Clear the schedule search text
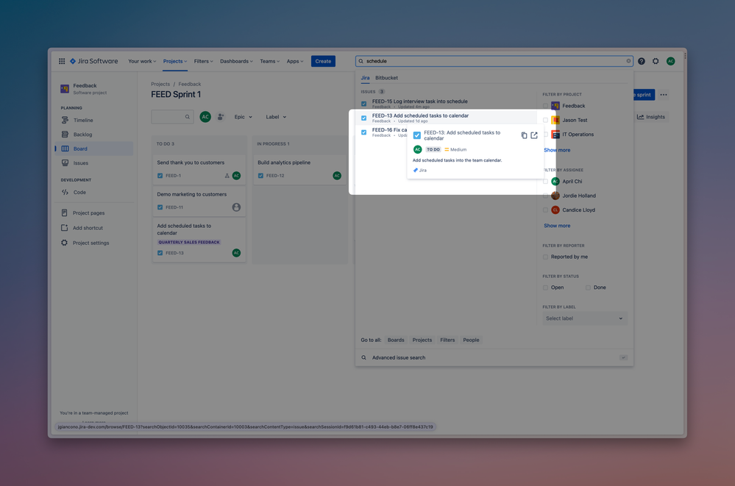The height and width of the screenshot is (486, 735). point(628,61)
